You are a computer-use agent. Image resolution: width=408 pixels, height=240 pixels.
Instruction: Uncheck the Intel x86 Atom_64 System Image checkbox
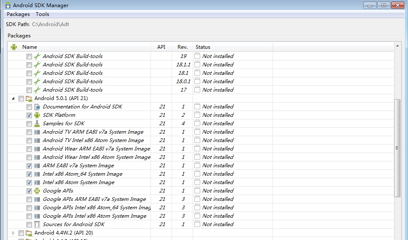(x=29, y=174)
